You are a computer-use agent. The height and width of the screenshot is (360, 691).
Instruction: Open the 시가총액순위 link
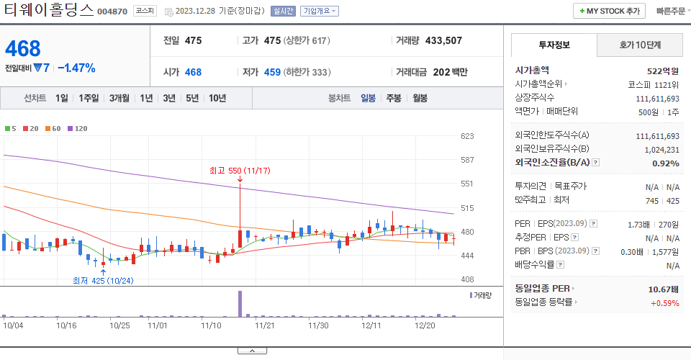[538, 84]
